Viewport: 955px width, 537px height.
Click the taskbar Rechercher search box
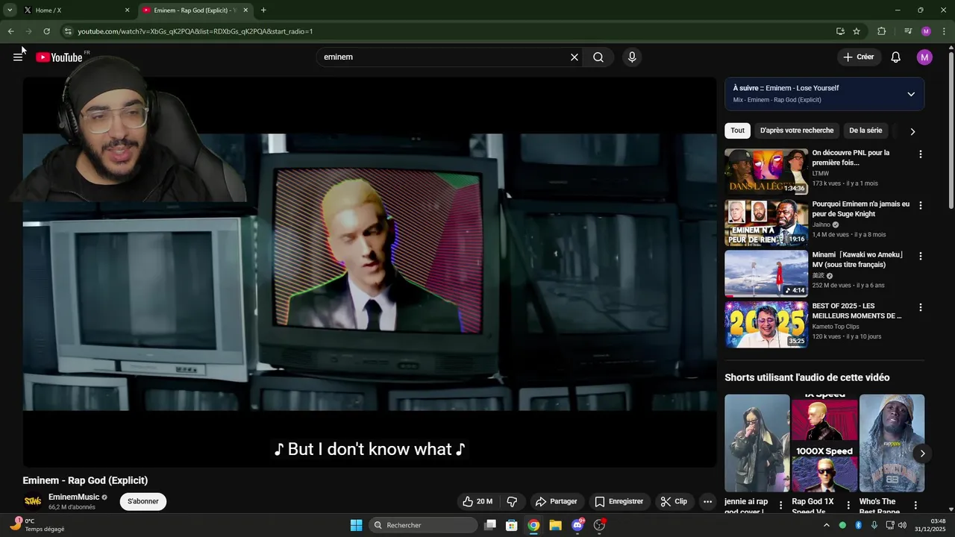(424, 525)
